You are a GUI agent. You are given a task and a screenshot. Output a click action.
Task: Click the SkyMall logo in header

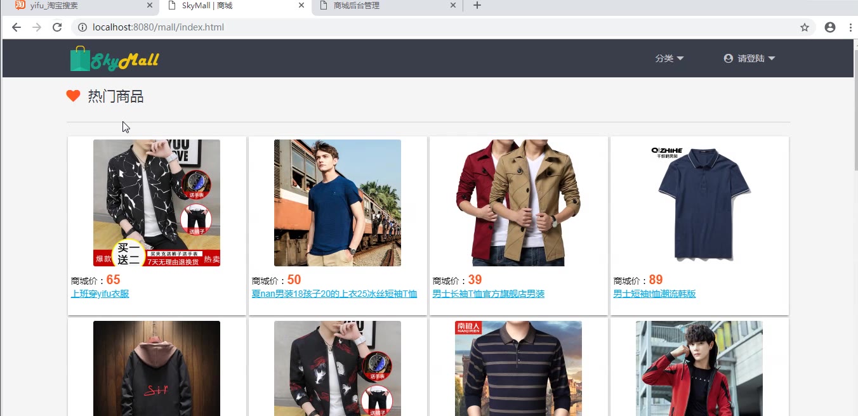pyautogui.click(x=114, y=59)
